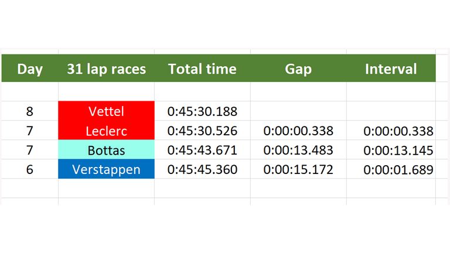Select the Day cell showing 8
Viewport: 450px width, 253px height.
[x=30, y=111]
